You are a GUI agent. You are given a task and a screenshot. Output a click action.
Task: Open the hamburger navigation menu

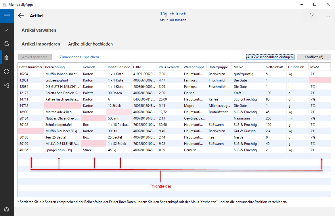7,16
